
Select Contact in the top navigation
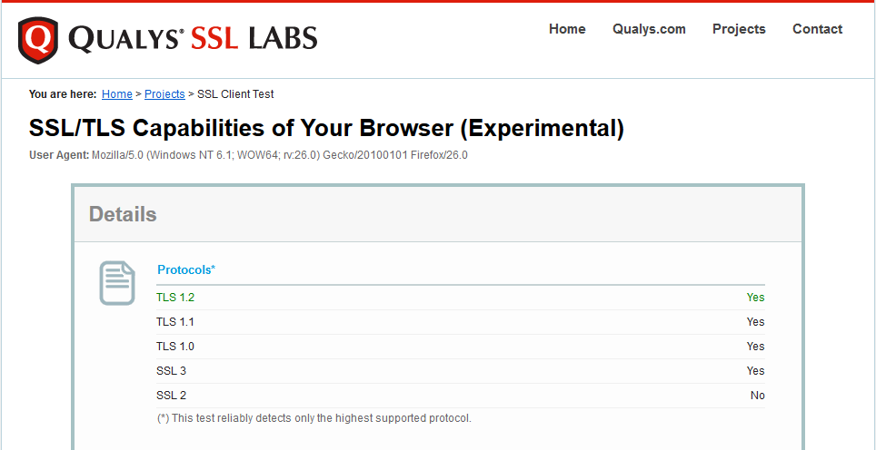click(x=817, y=29)
